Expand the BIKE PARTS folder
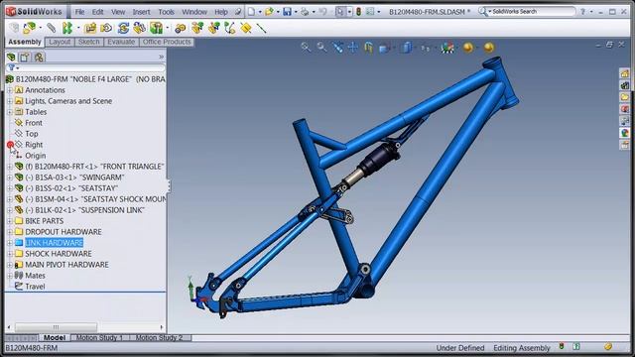 click(10, 221)
